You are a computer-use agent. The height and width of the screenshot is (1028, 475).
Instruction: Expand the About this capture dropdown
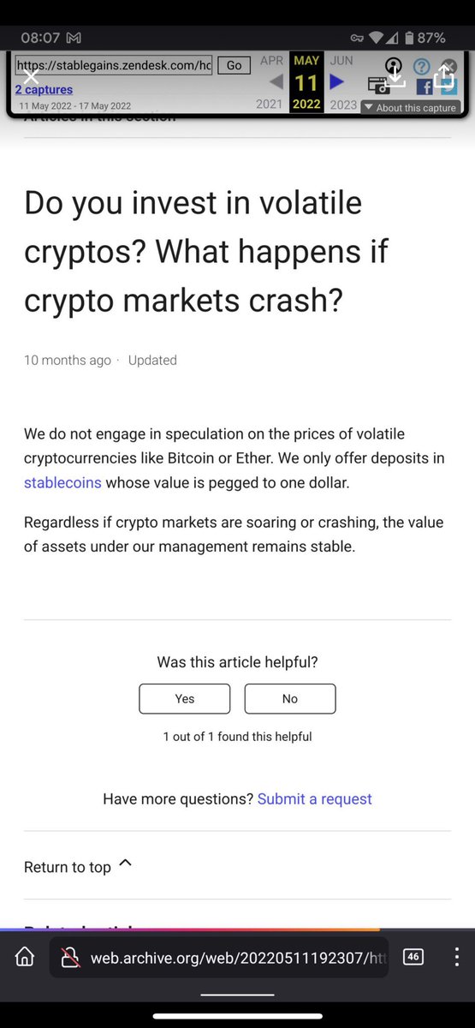(410, 108)
